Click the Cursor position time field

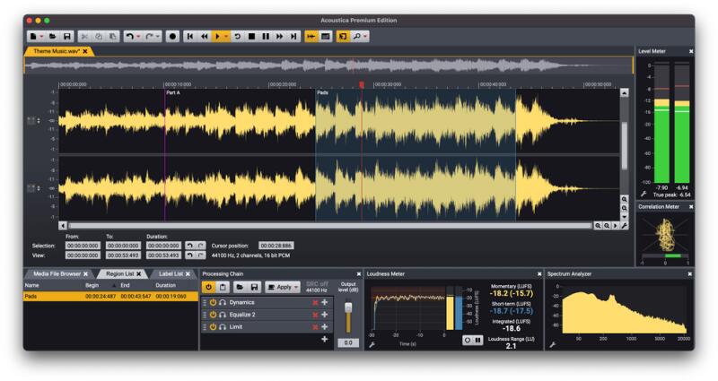coord(276,246)
